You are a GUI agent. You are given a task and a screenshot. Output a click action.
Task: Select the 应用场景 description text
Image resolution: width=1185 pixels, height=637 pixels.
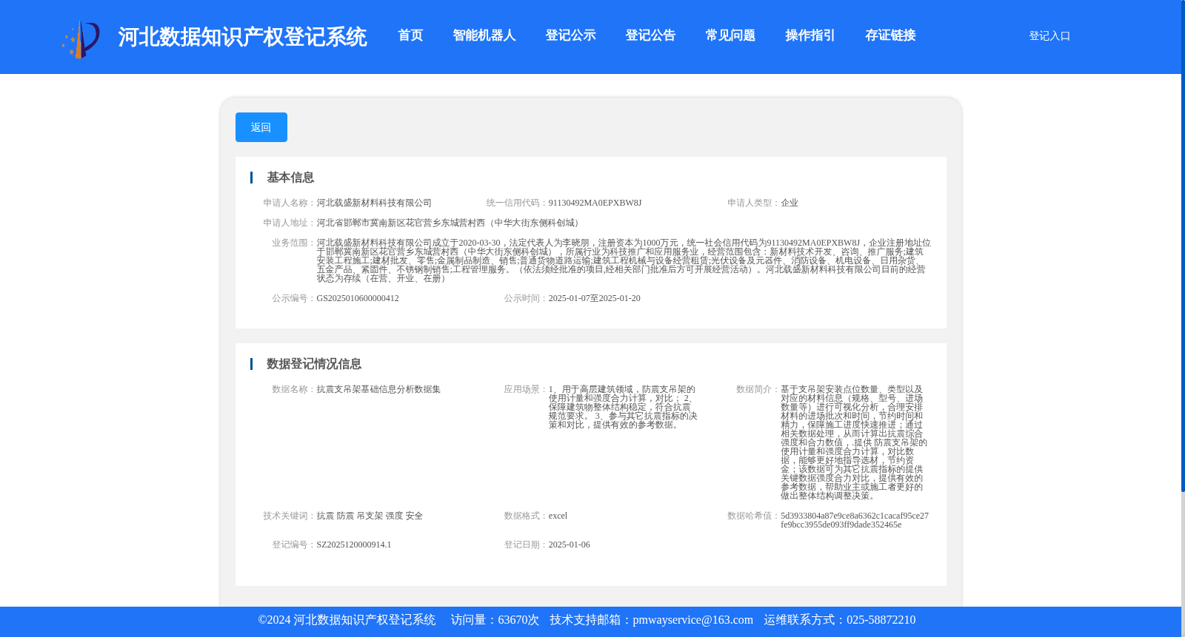click(x=623, y=407)
